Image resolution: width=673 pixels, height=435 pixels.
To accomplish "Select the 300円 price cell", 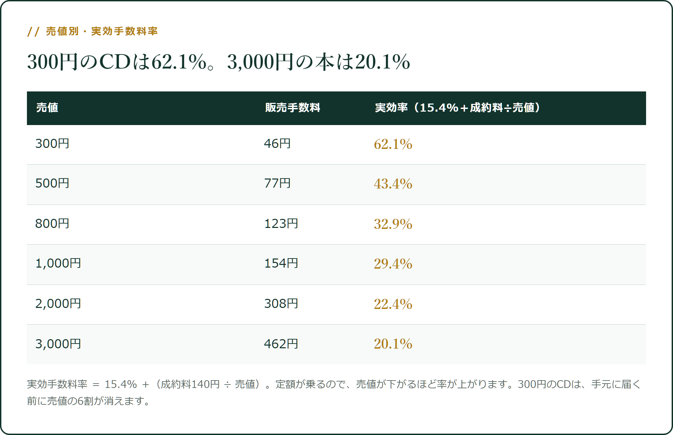I will [x=52, y=144].
